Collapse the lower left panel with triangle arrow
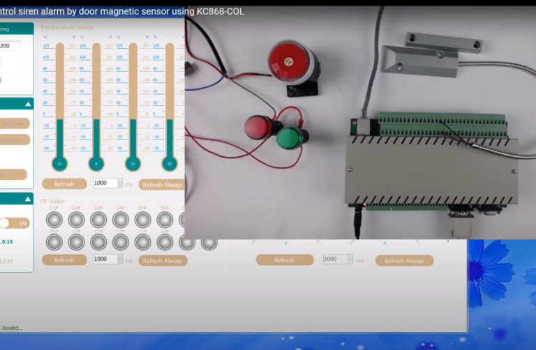This screenshot has width=536, height=350. coord(29,199)
